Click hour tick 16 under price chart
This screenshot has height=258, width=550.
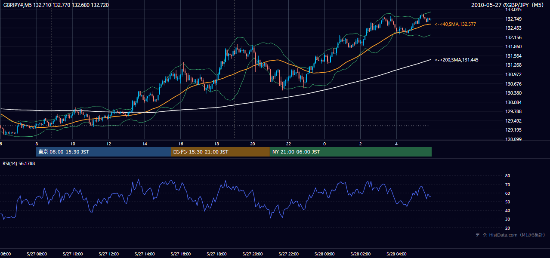click(181, 144)
